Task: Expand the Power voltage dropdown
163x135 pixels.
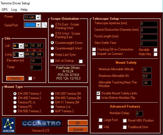Action: pos(38,17)
